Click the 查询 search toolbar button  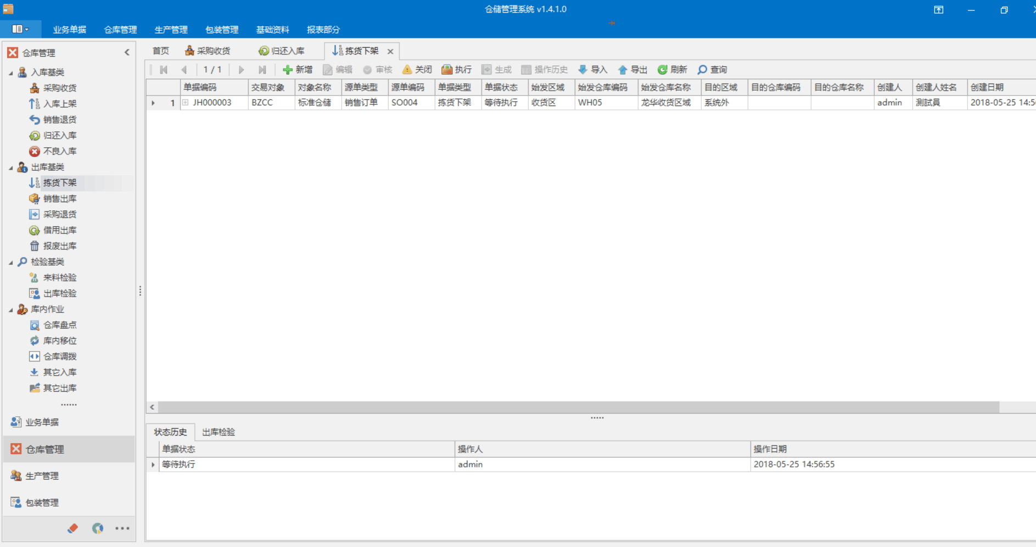click(x=712, y=70)
